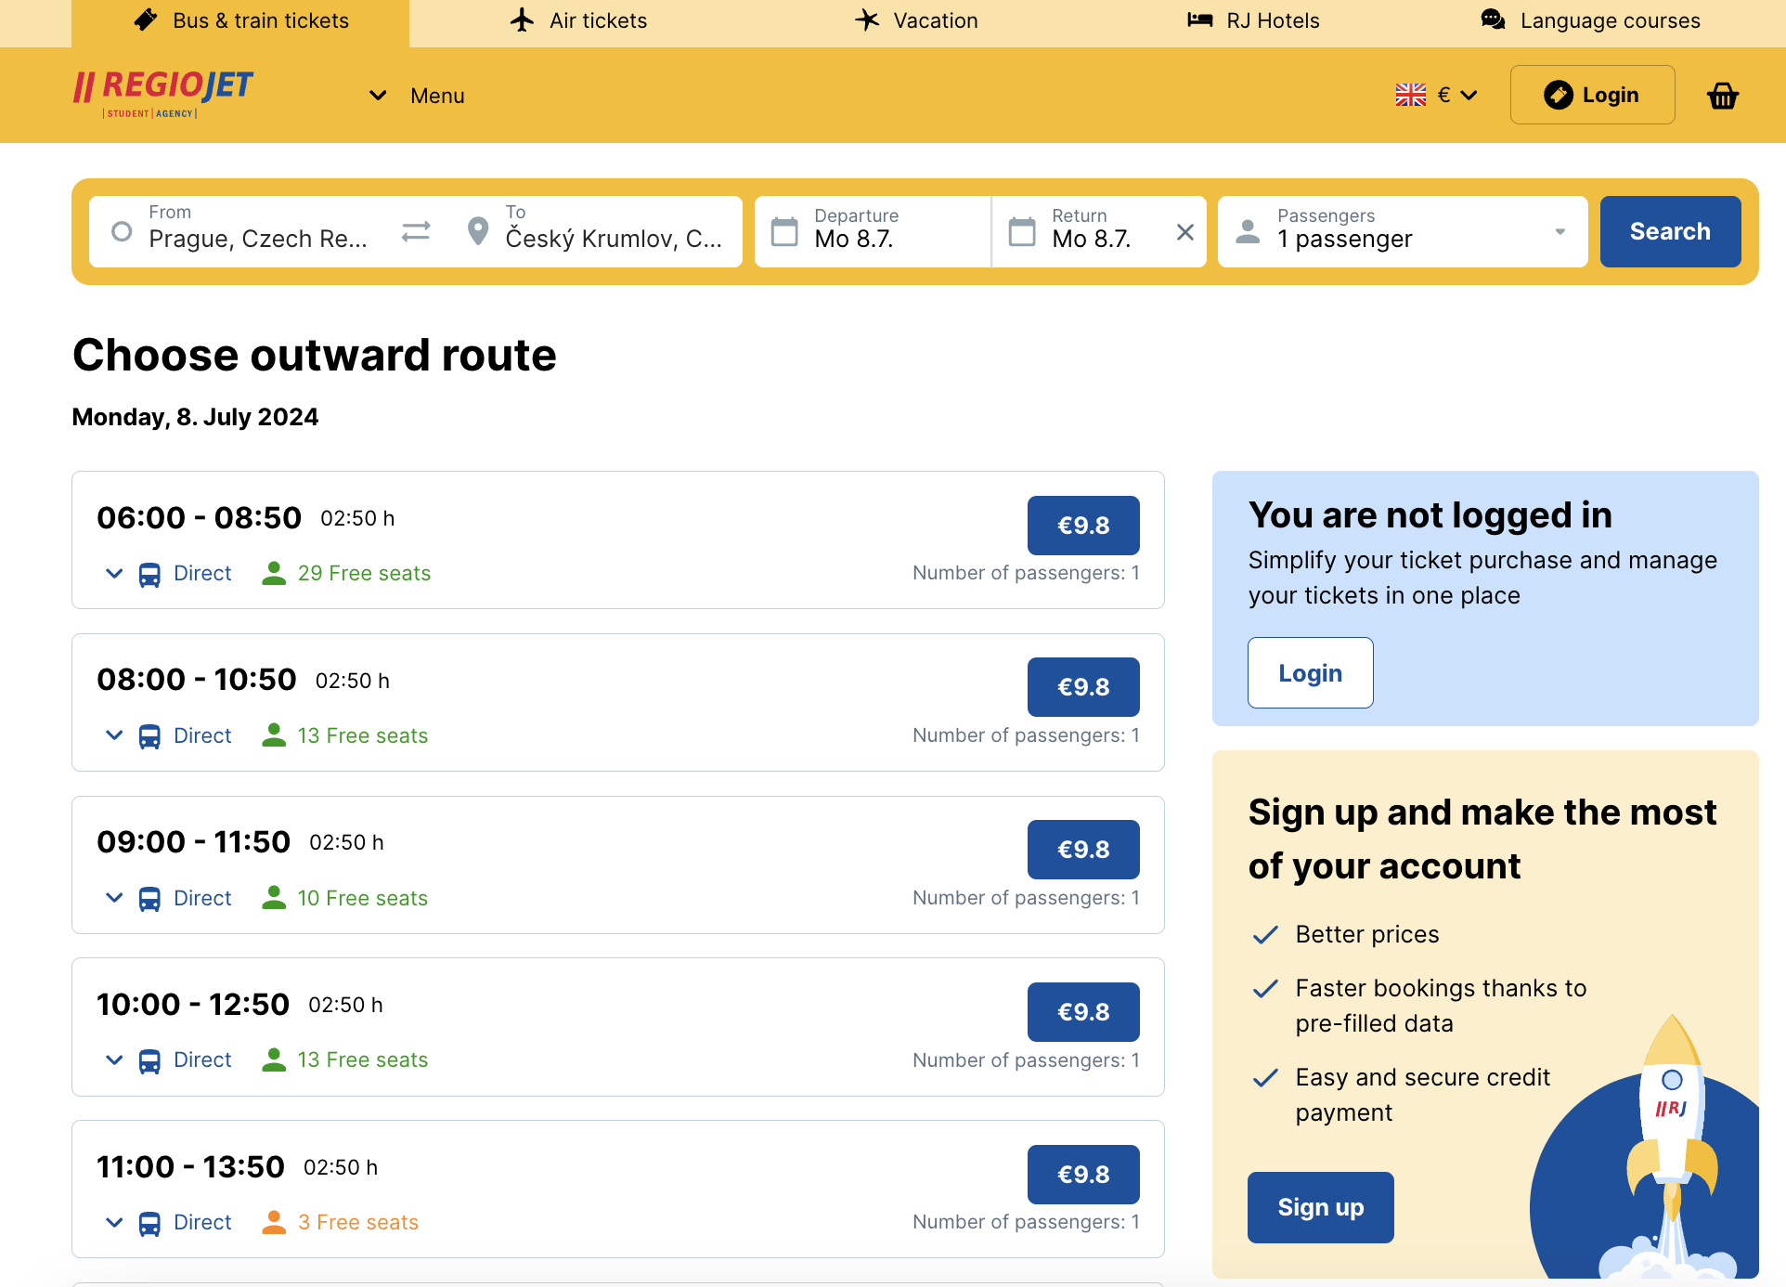
Task: Click Direct link on the 09:00 route
Action: coord(202,898)
